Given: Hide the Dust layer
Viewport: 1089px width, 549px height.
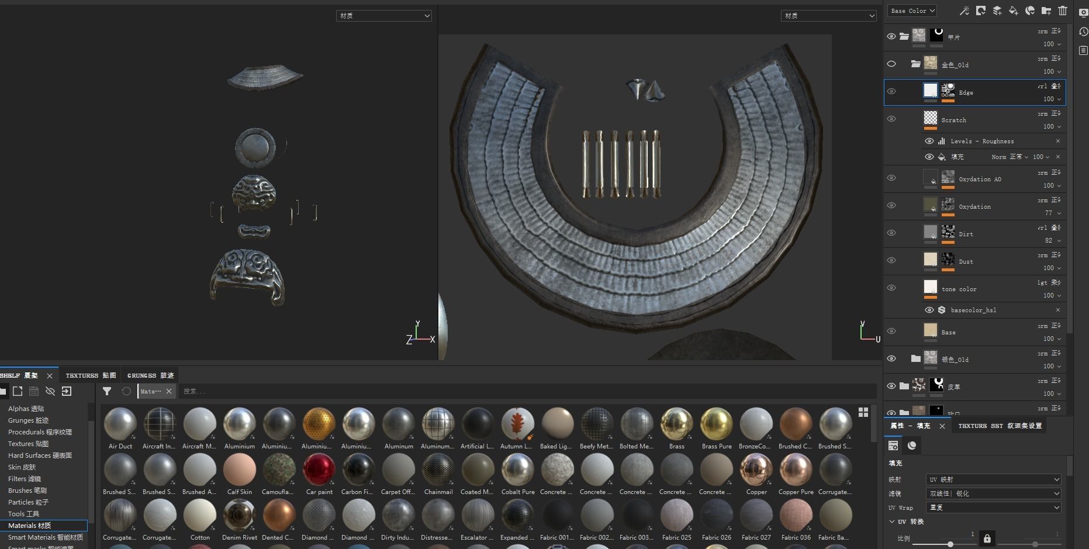Looking at the screenshot, I should 891,261.
